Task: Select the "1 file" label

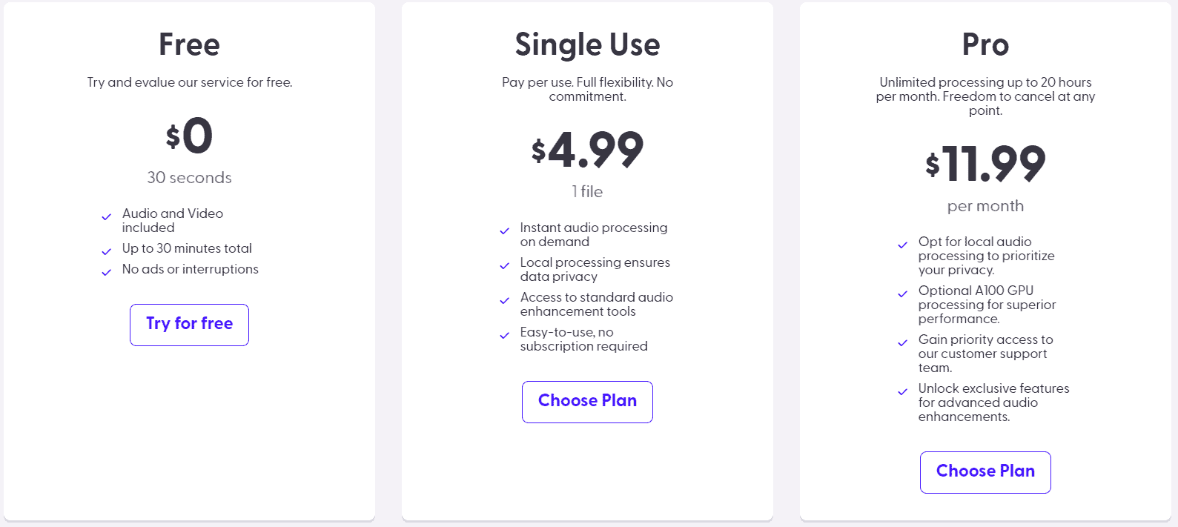Action: tap(587, 191)
